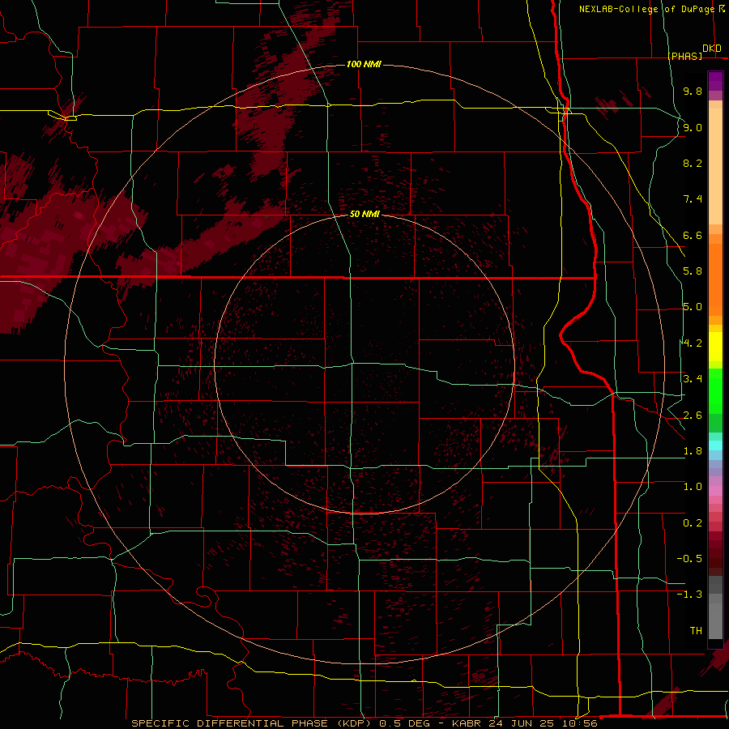Viewport: 729px width, 729px height.
Task: Click the yellow band beside 4.2 on the scale
Action: coord(715,347)
